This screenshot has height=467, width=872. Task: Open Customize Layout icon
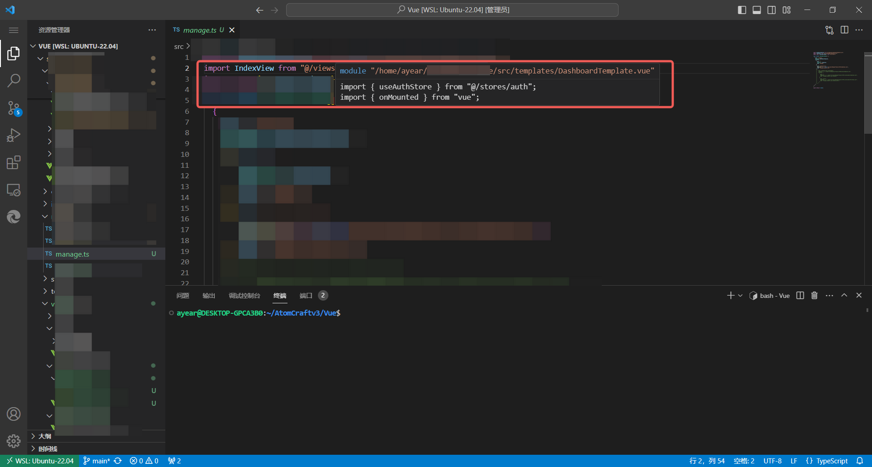pyautogui.click(x=787, y=10)
